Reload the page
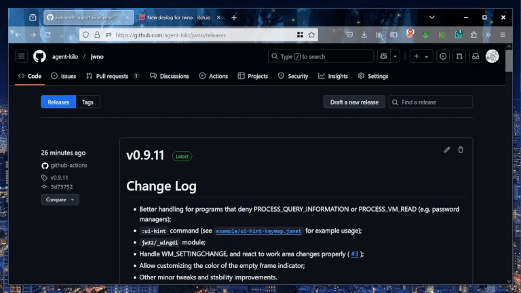The height and width of the screenshot is (293, 521). coord(47,35)
